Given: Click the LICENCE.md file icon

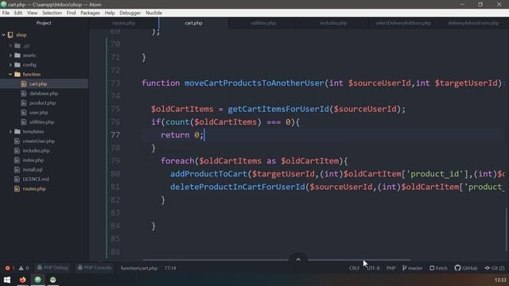Looking at the screenshot, I should point(17,179).
